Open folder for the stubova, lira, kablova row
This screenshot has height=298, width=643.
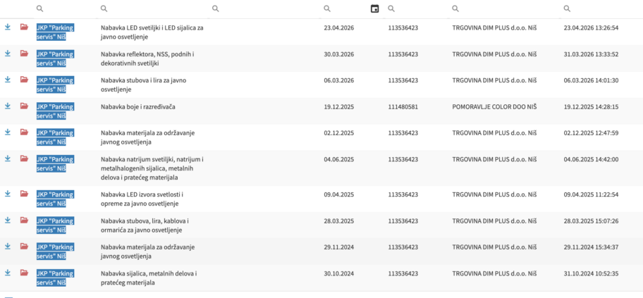click(24, 220)
